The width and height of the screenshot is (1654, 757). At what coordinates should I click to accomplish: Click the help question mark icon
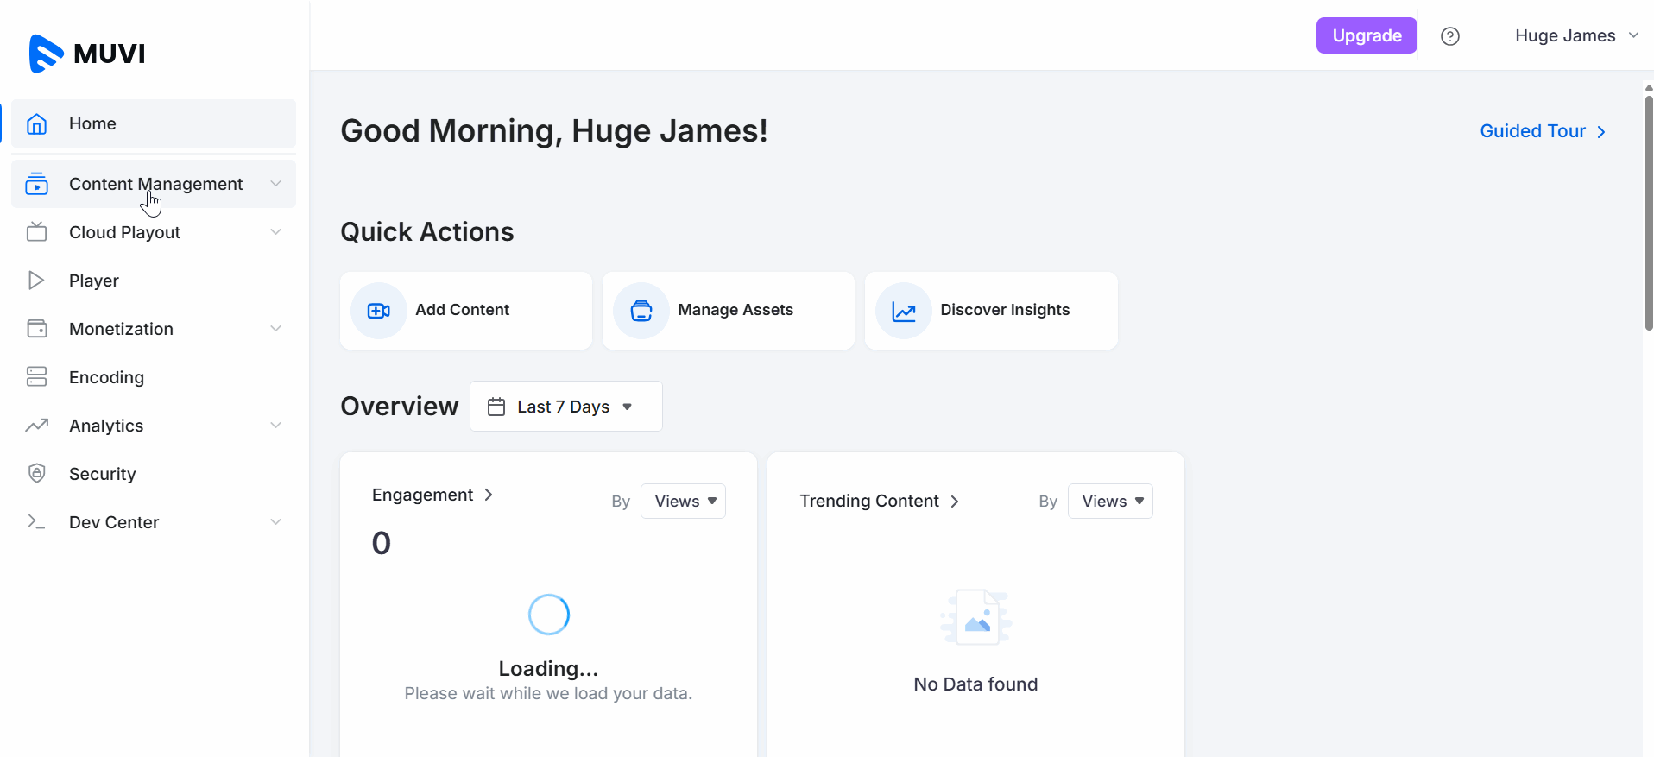(1449, 36)
